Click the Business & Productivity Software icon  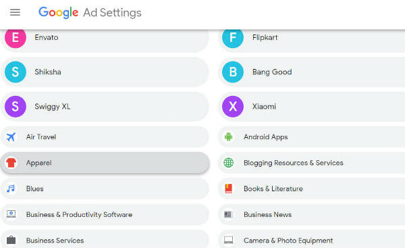pyautogui.click(x=11, y=214)
